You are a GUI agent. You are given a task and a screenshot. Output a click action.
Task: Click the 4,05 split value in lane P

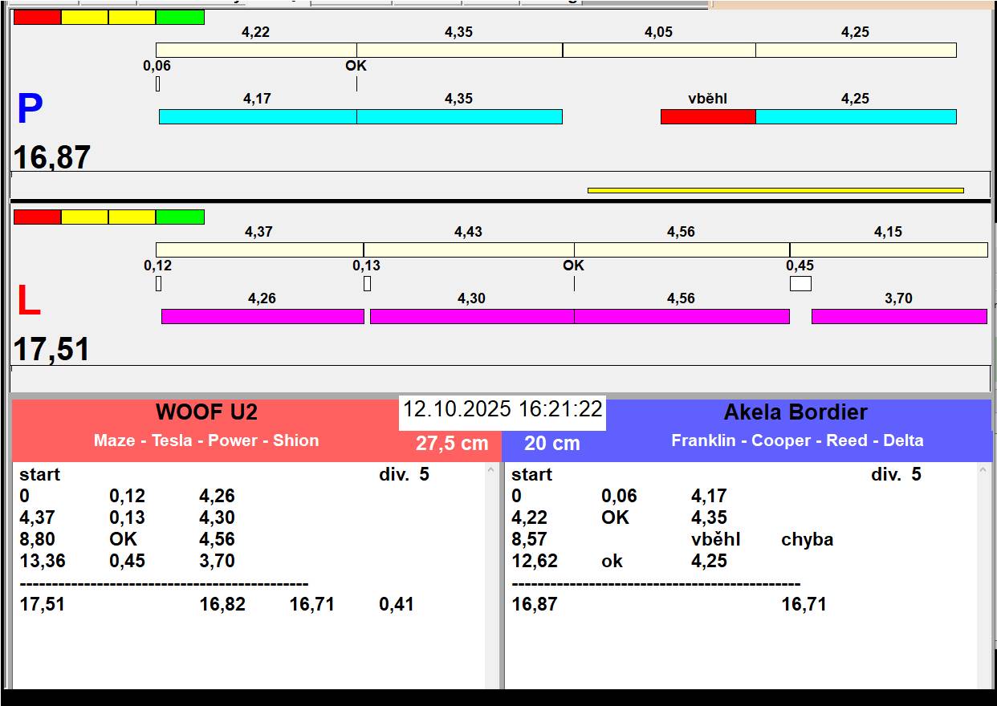[659, 32]
